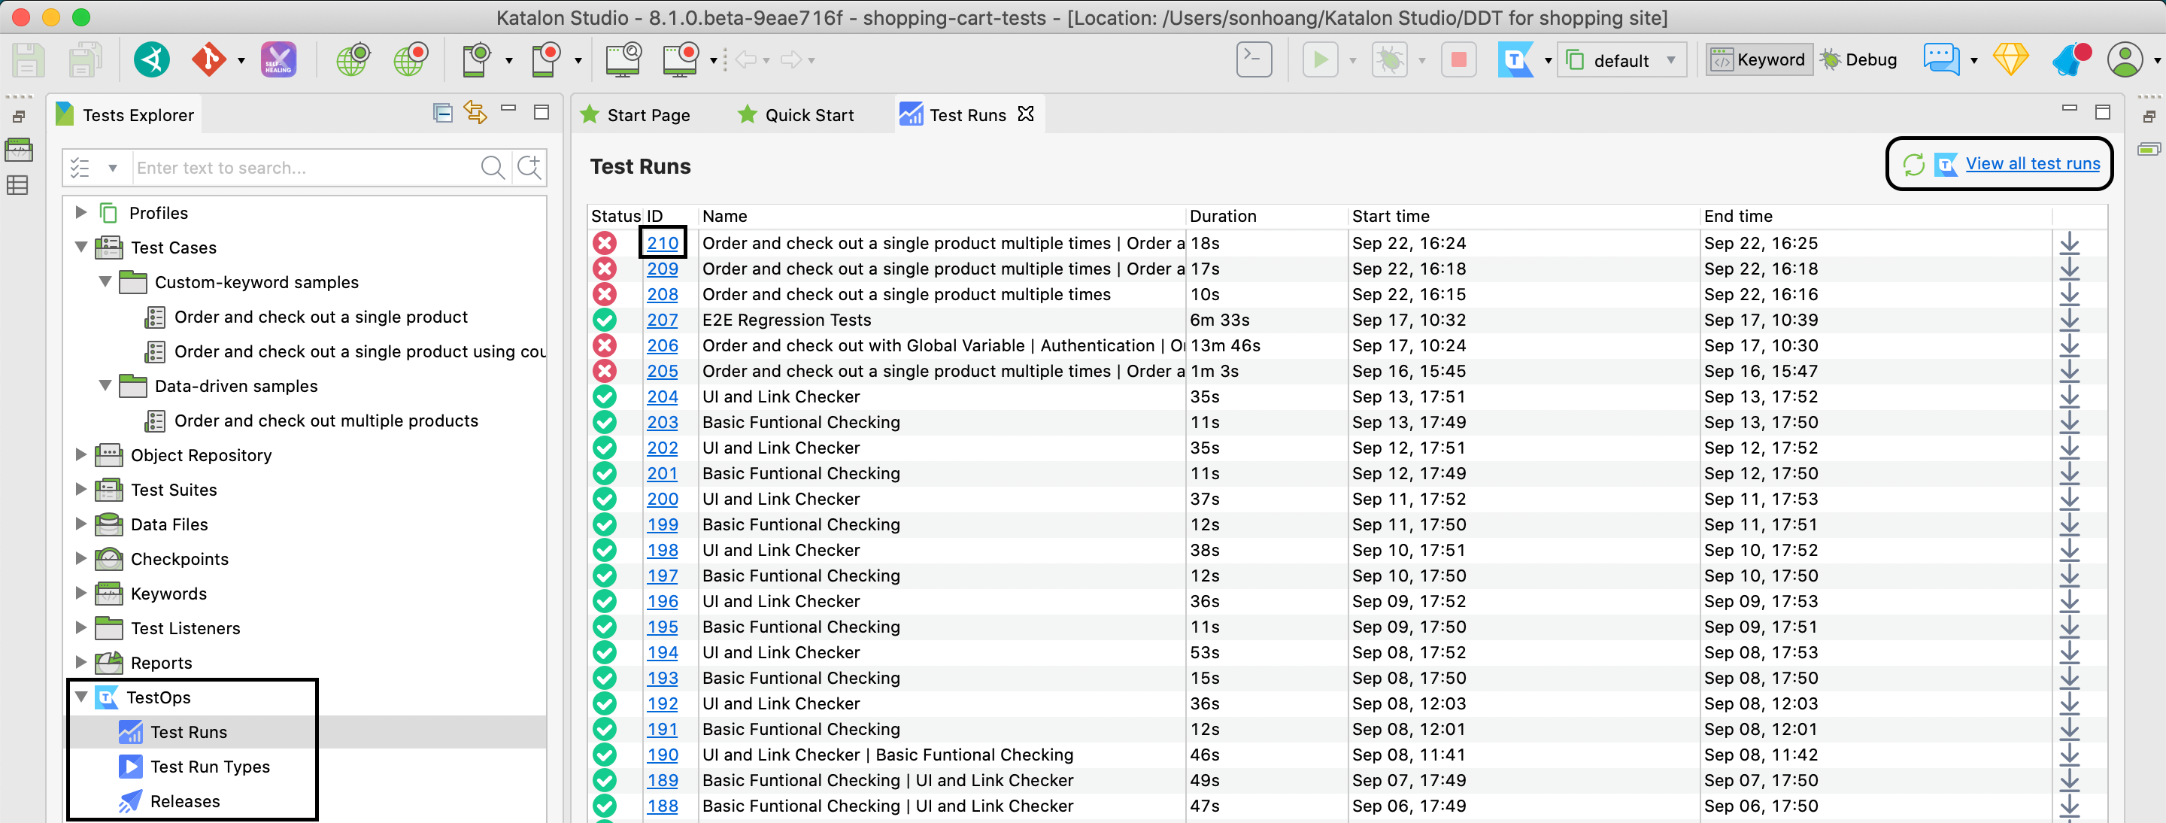Click the yellow diamond premium icon
The width and height of the screenshot is (2166, 823).
2010,59
